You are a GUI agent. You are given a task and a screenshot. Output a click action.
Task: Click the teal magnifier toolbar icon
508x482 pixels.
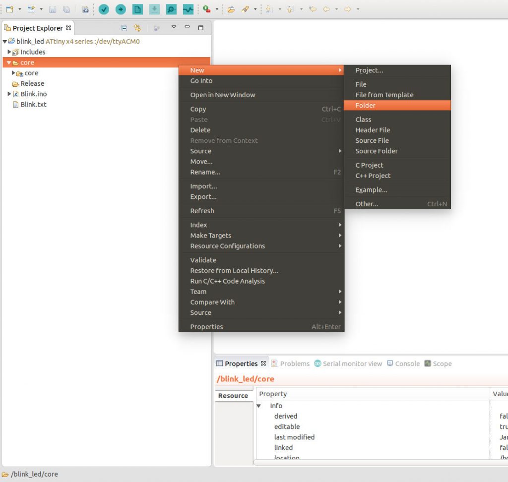tap(170, 9)
